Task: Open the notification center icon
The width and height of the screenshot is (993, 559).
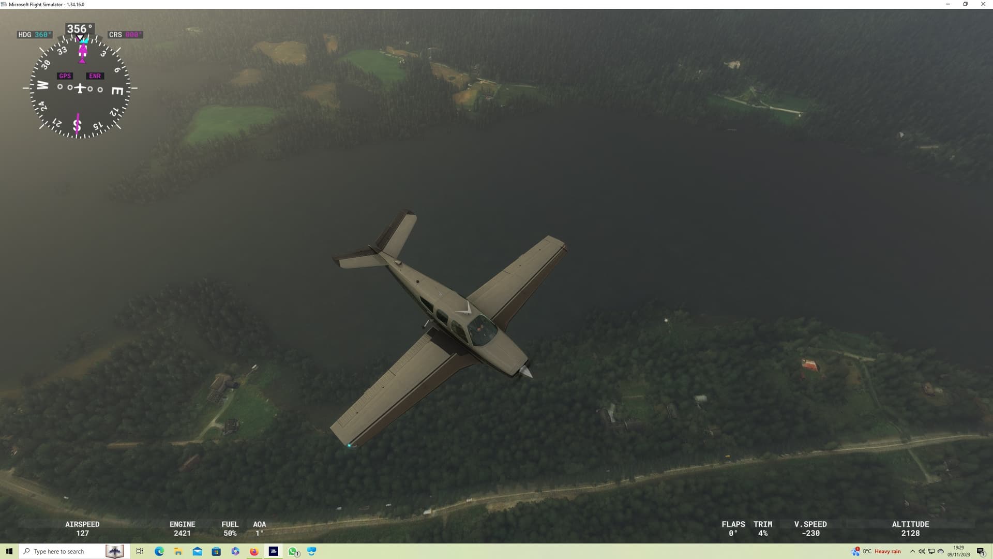Action: (x=981, y=551)
